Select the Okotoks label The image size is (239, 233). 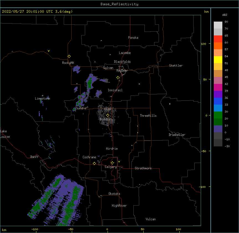point(114,194)
